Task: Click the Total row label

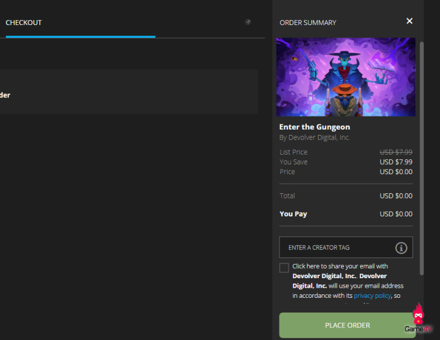Action: [287, 196]
